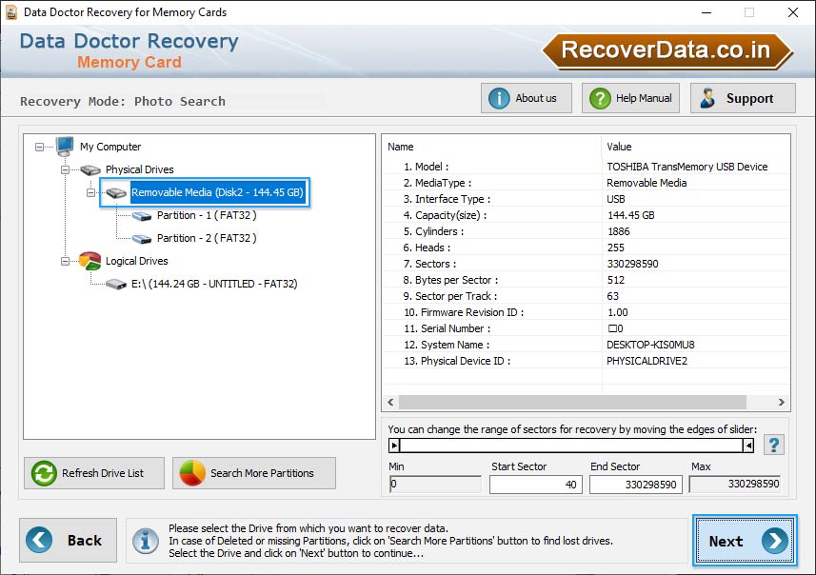Click the Logical Drives pie chart icon
The width and height of the screenshot is (816, 575).
click(x=90, y=261)
